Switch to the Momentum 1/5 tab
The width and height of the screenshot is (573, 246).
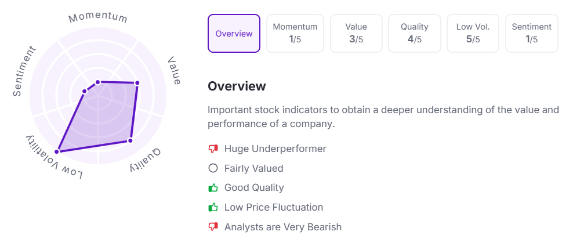pyautogui.click(x=295, y=34)
